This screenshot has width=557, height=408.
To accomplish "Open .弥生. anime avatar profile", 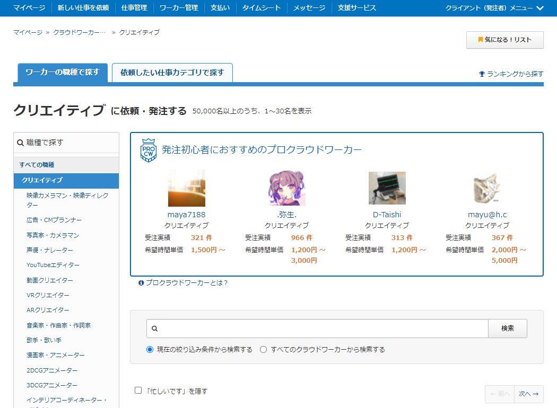I will pyautogui.click(x=286, y=188).
